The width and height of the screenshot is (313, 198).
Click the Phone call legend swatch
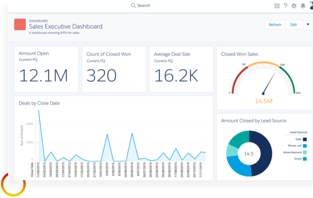304,146
